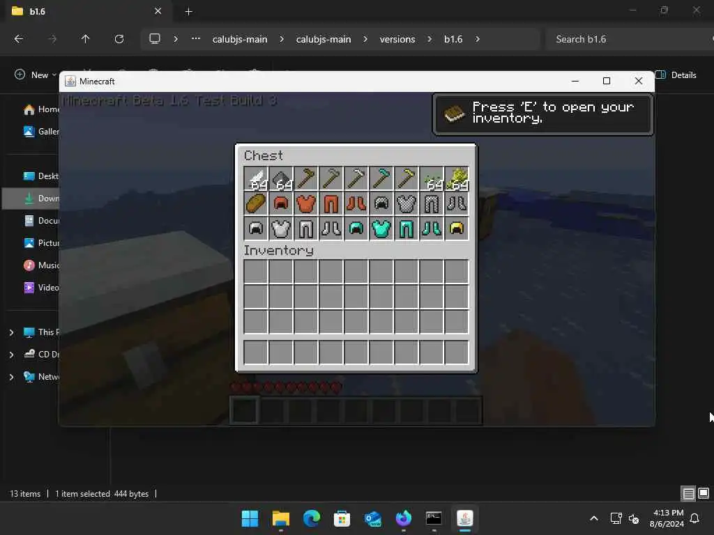
Task: Open Home in Explorer sidebar
Action: pos(41,109)
